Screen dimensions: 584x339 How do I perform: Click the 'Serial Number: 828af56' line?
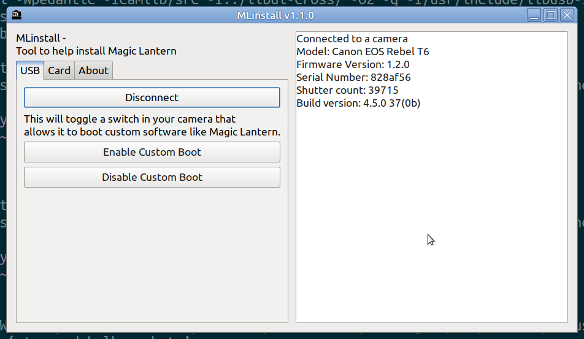tap(353, 77)
